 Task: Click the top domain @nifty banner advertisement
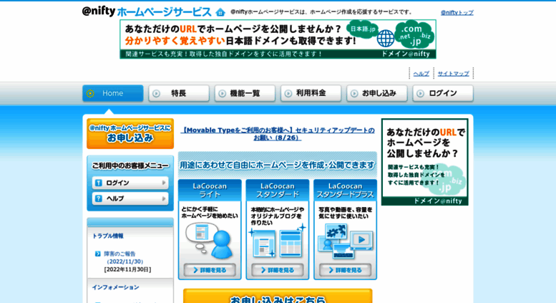pos(278,39)
